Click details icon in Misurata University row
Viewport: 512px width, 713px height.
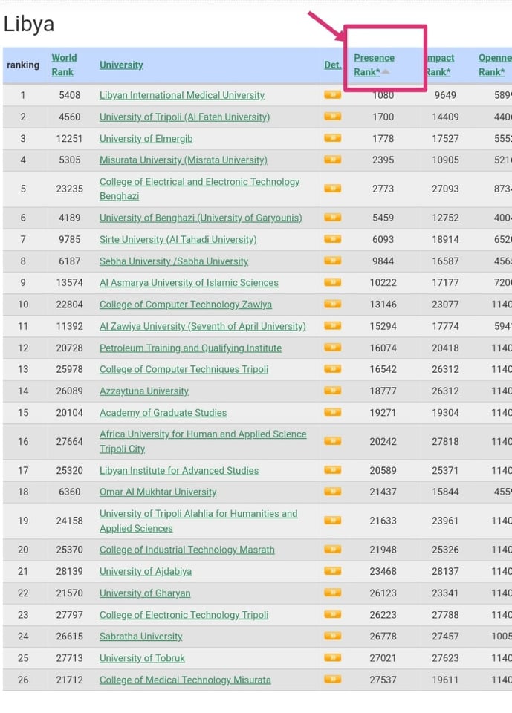tap(333, 160)
